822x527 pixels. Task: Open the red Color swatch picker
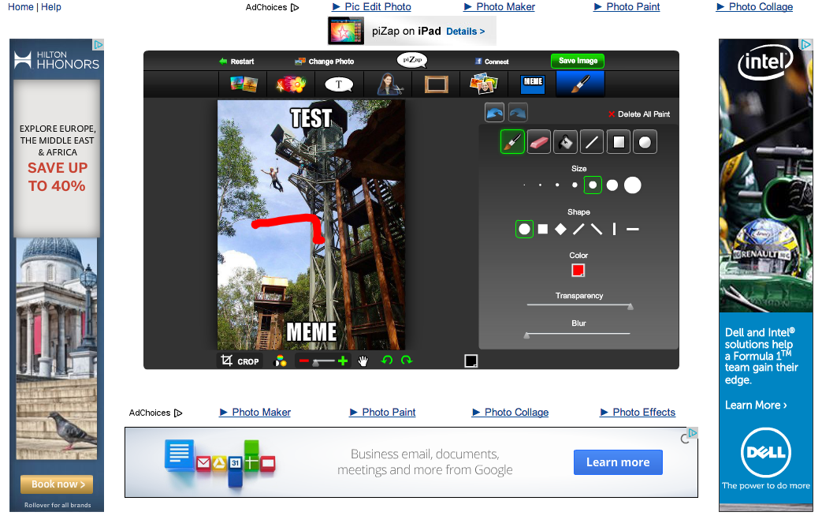(578, 271)
